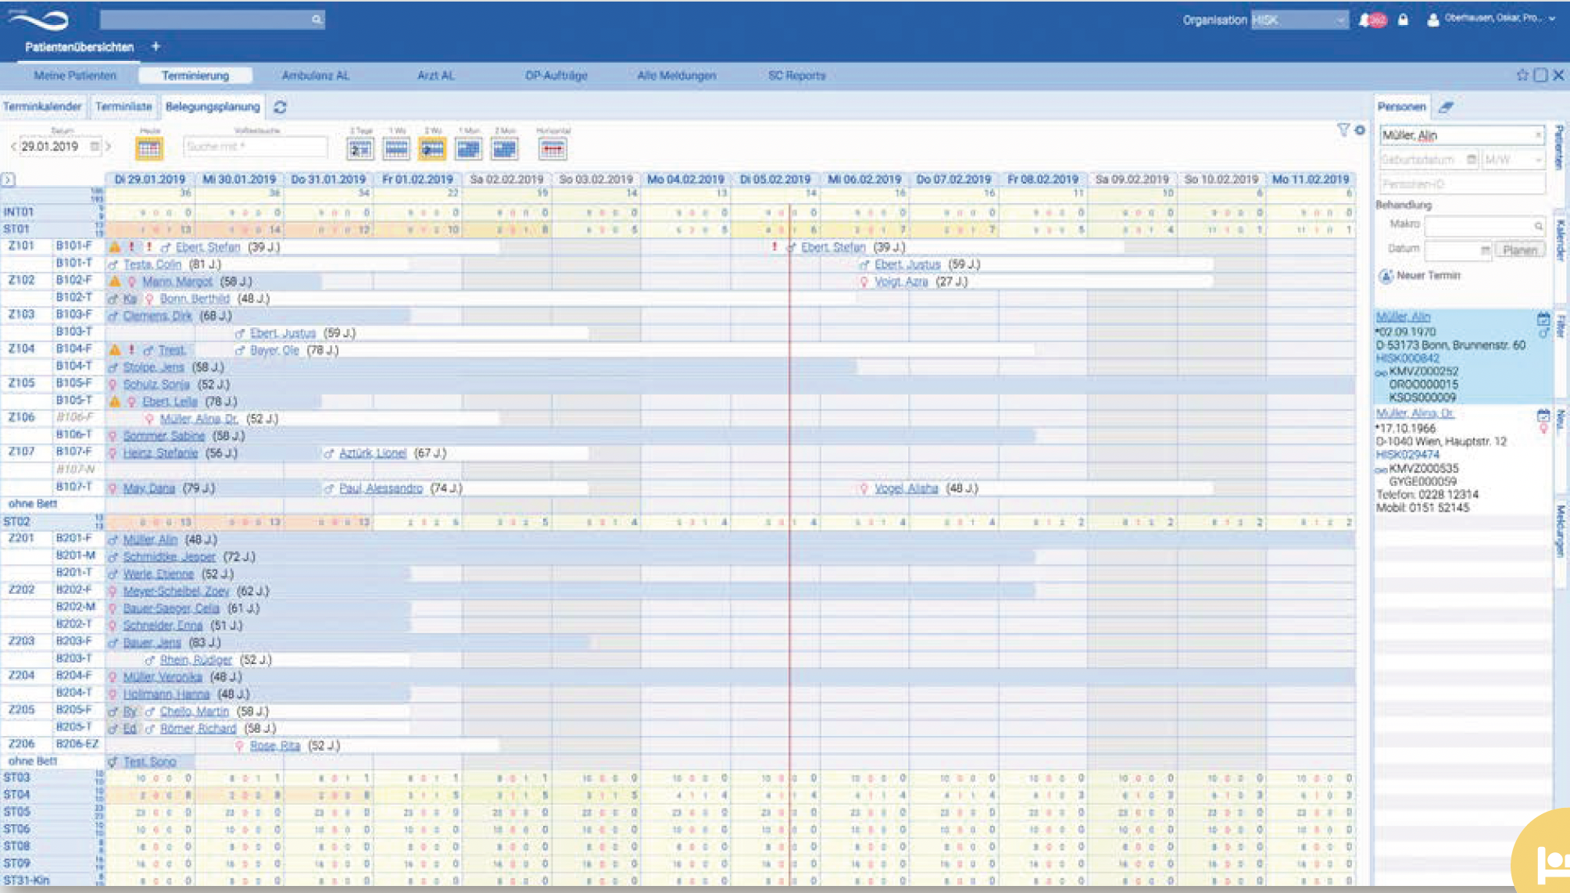Switch to the Terminliste tab
Screen dimensions: 1570x893
(x=123, y=106)
